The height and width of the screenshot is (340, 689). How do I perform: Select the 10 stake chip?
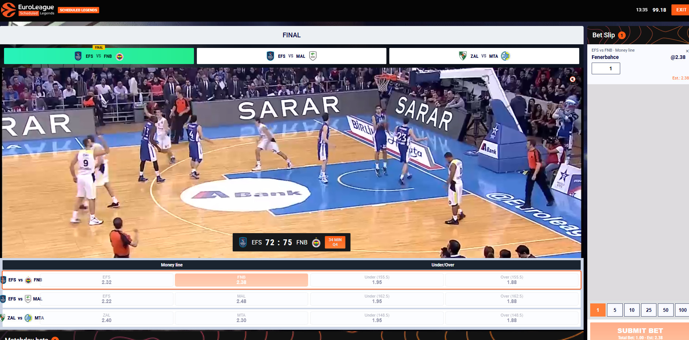point(632,310)
